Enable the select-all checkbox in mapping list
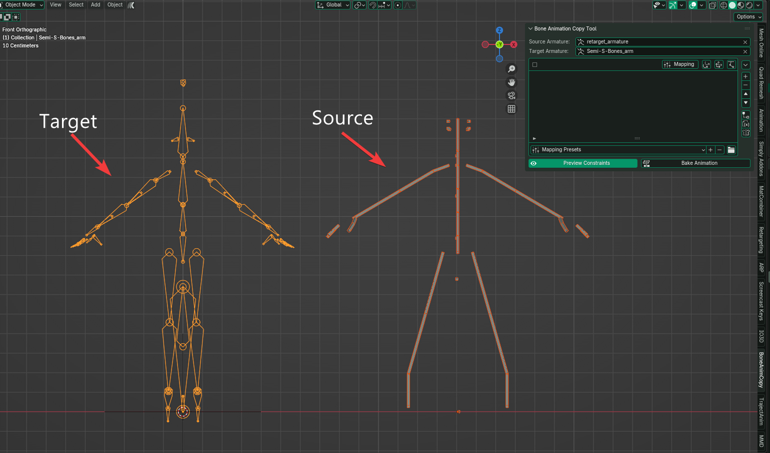The height and width of the screenshot is (453, 770). coord(534,64)
